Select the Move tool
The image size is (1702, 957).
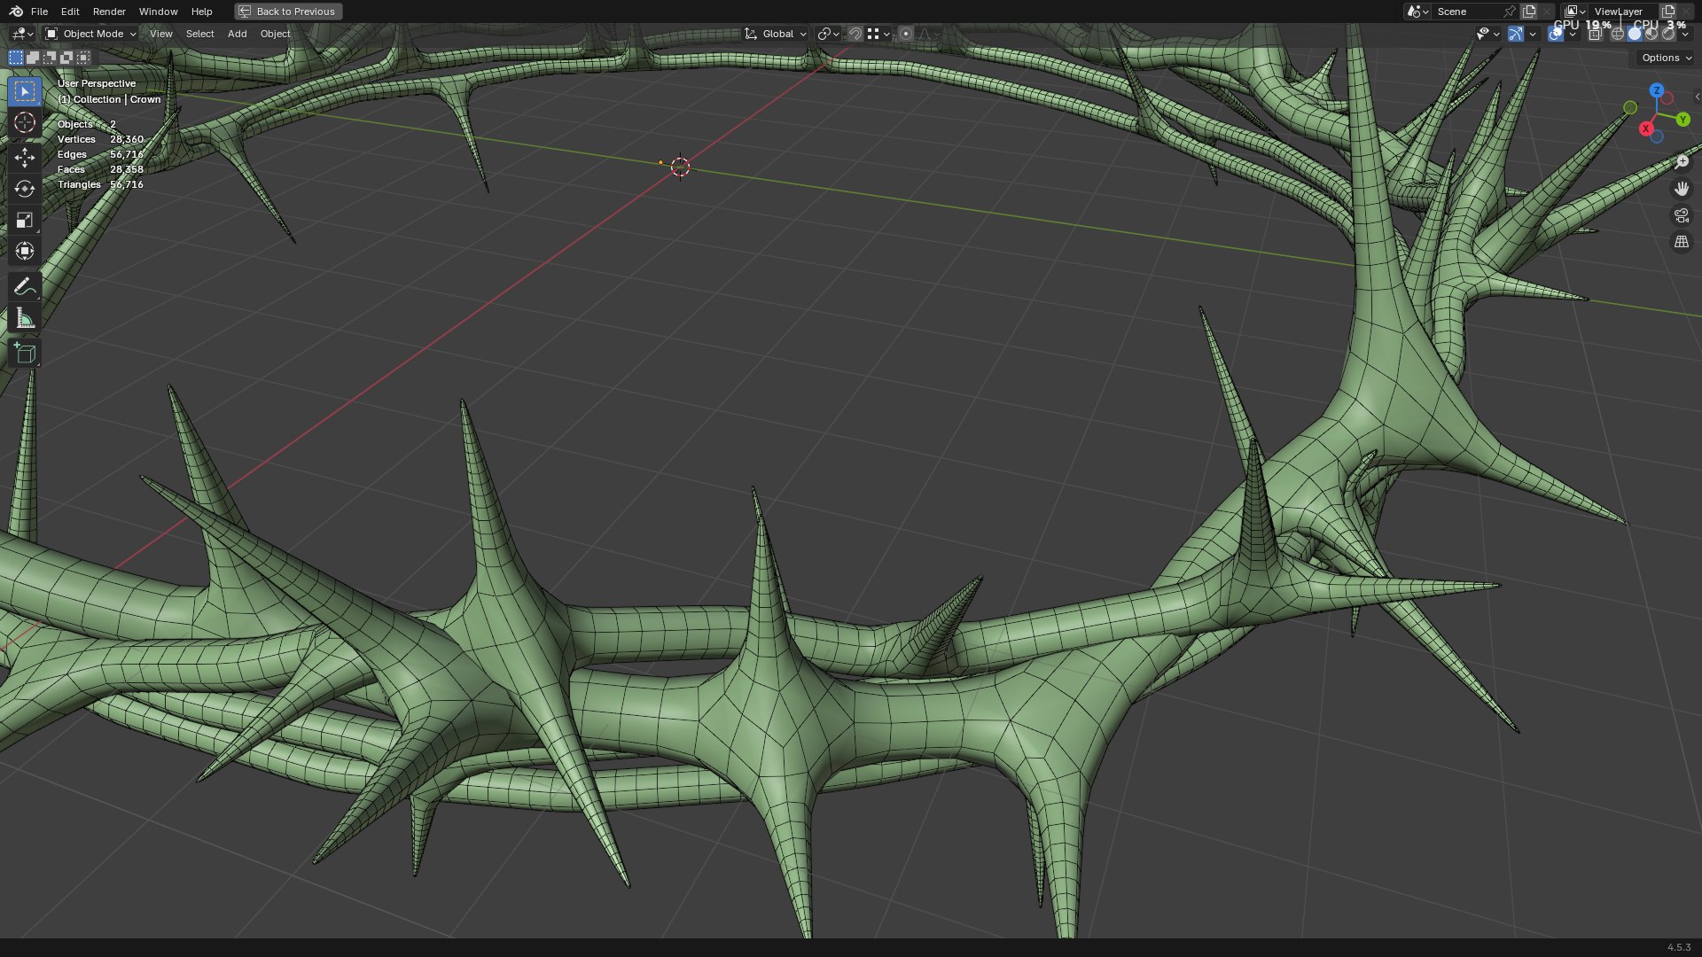[25, 158]
